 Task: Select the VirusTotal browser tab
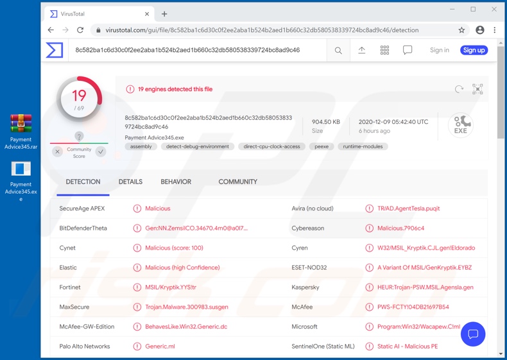(99, 14)
